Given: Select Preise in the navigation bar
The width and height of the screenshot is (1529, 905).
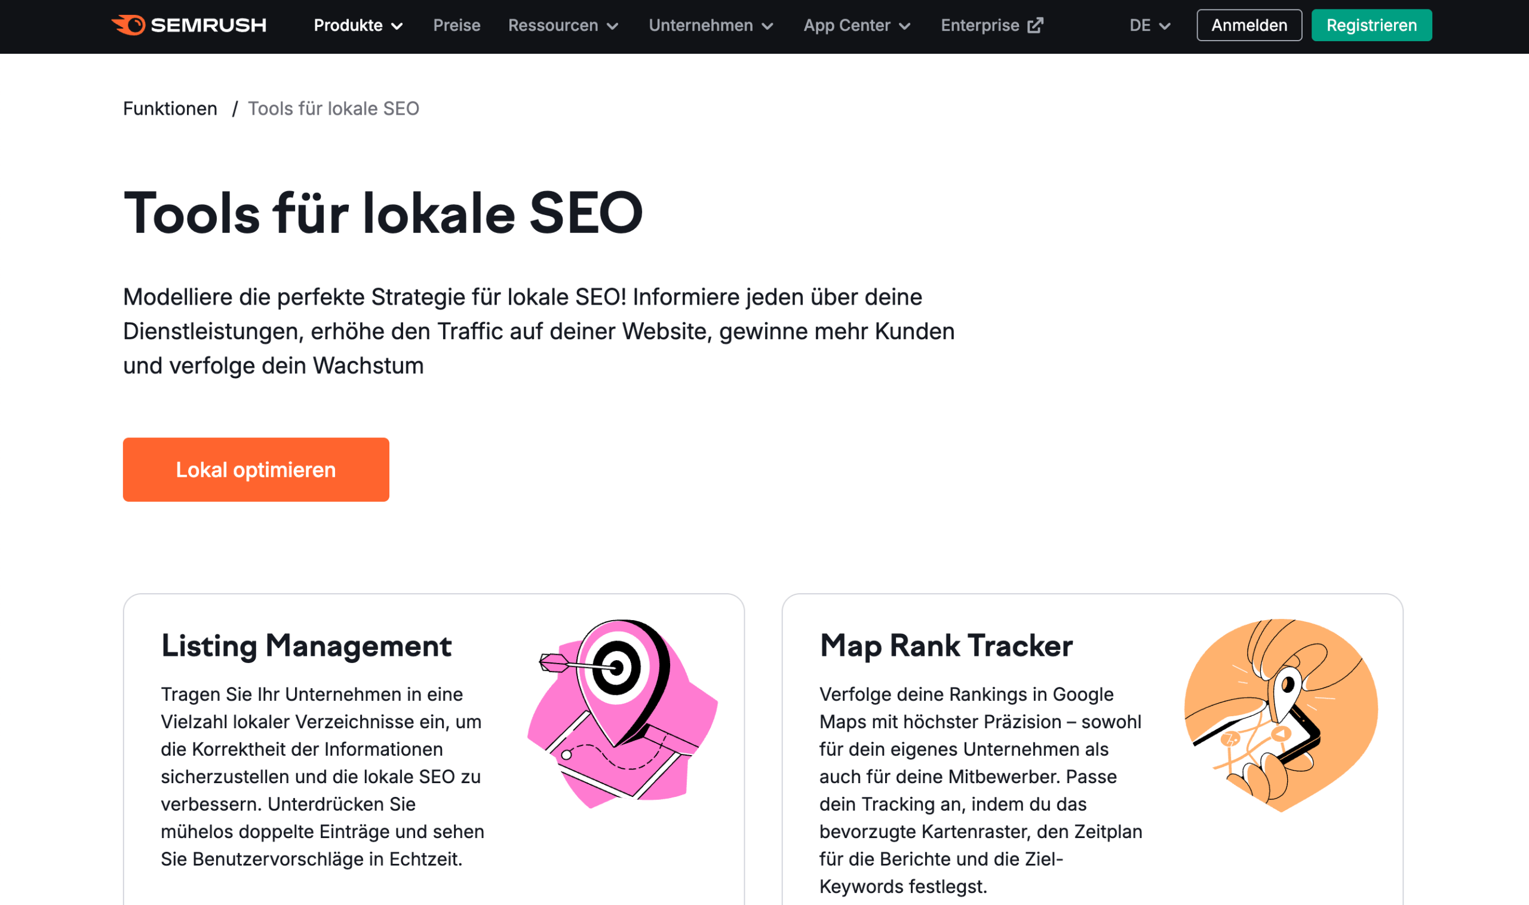Looking at the screenshot, I should click(x=456, y=25).
